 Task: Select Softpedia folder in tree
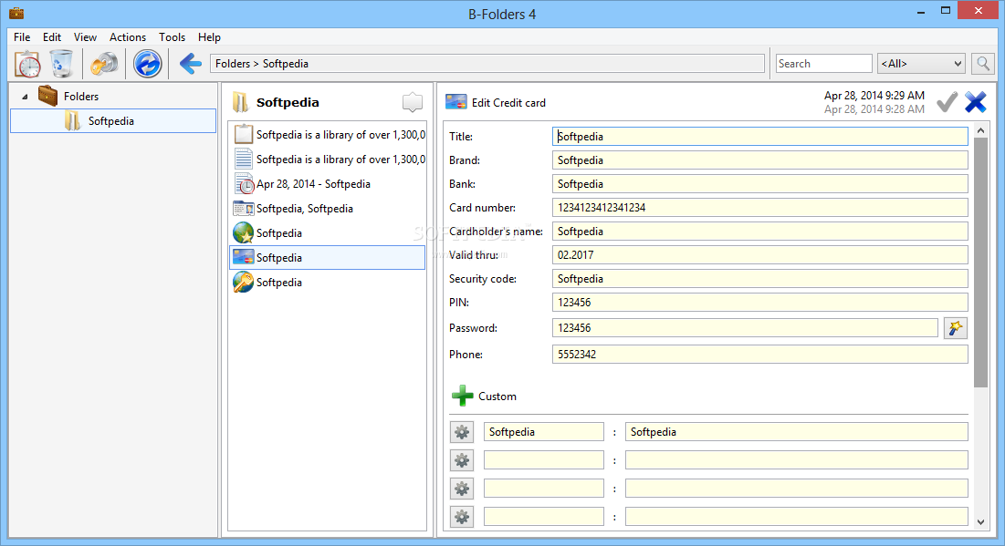[x=113, y=121]
